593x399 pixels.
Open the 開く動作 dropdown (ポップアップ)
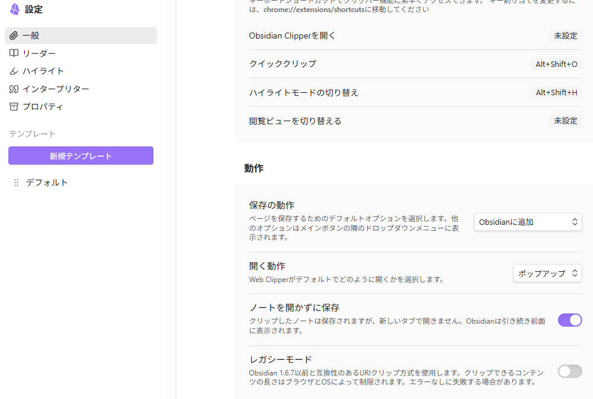[547, 273]
